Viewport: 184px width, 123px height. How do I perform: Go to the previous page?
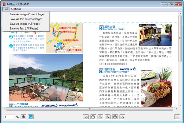(x=93, y=117)
